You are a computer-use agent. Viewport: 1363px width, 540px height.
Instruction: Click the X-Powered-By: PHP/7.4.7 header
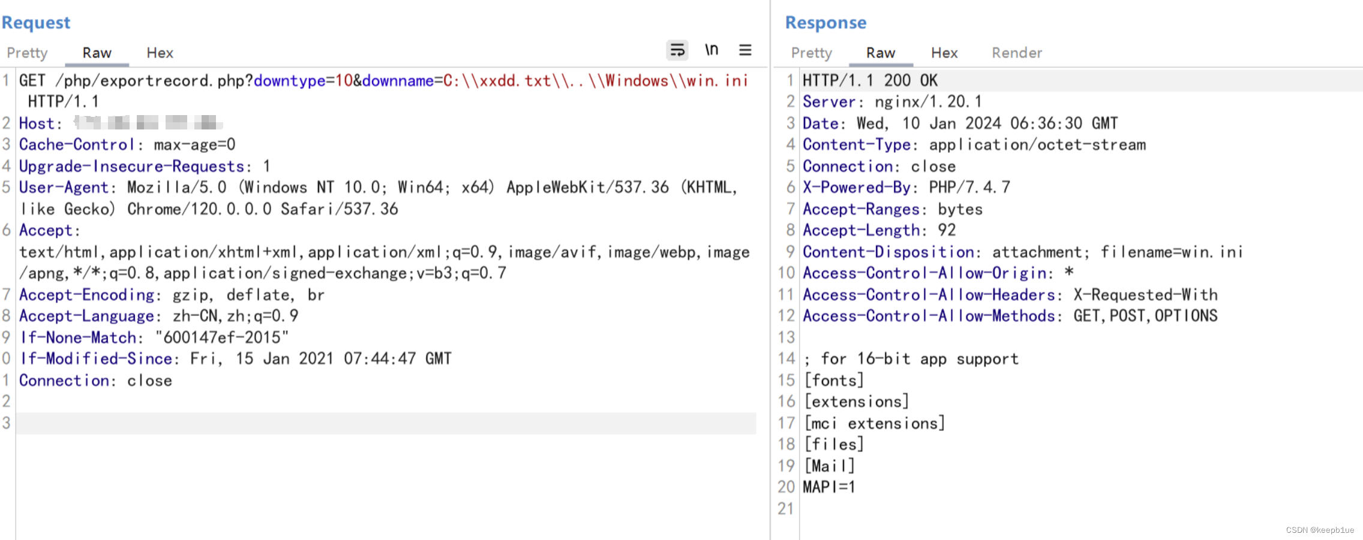(906, 188)
